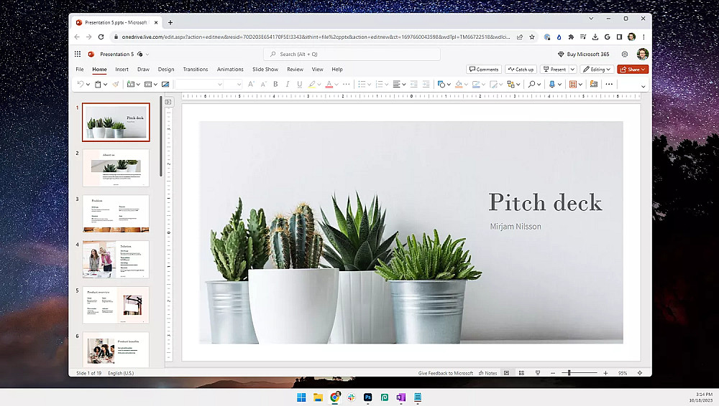Click the Give Feedback to Microsoft link
719x406 pixels.
click(x=446, y=373)
